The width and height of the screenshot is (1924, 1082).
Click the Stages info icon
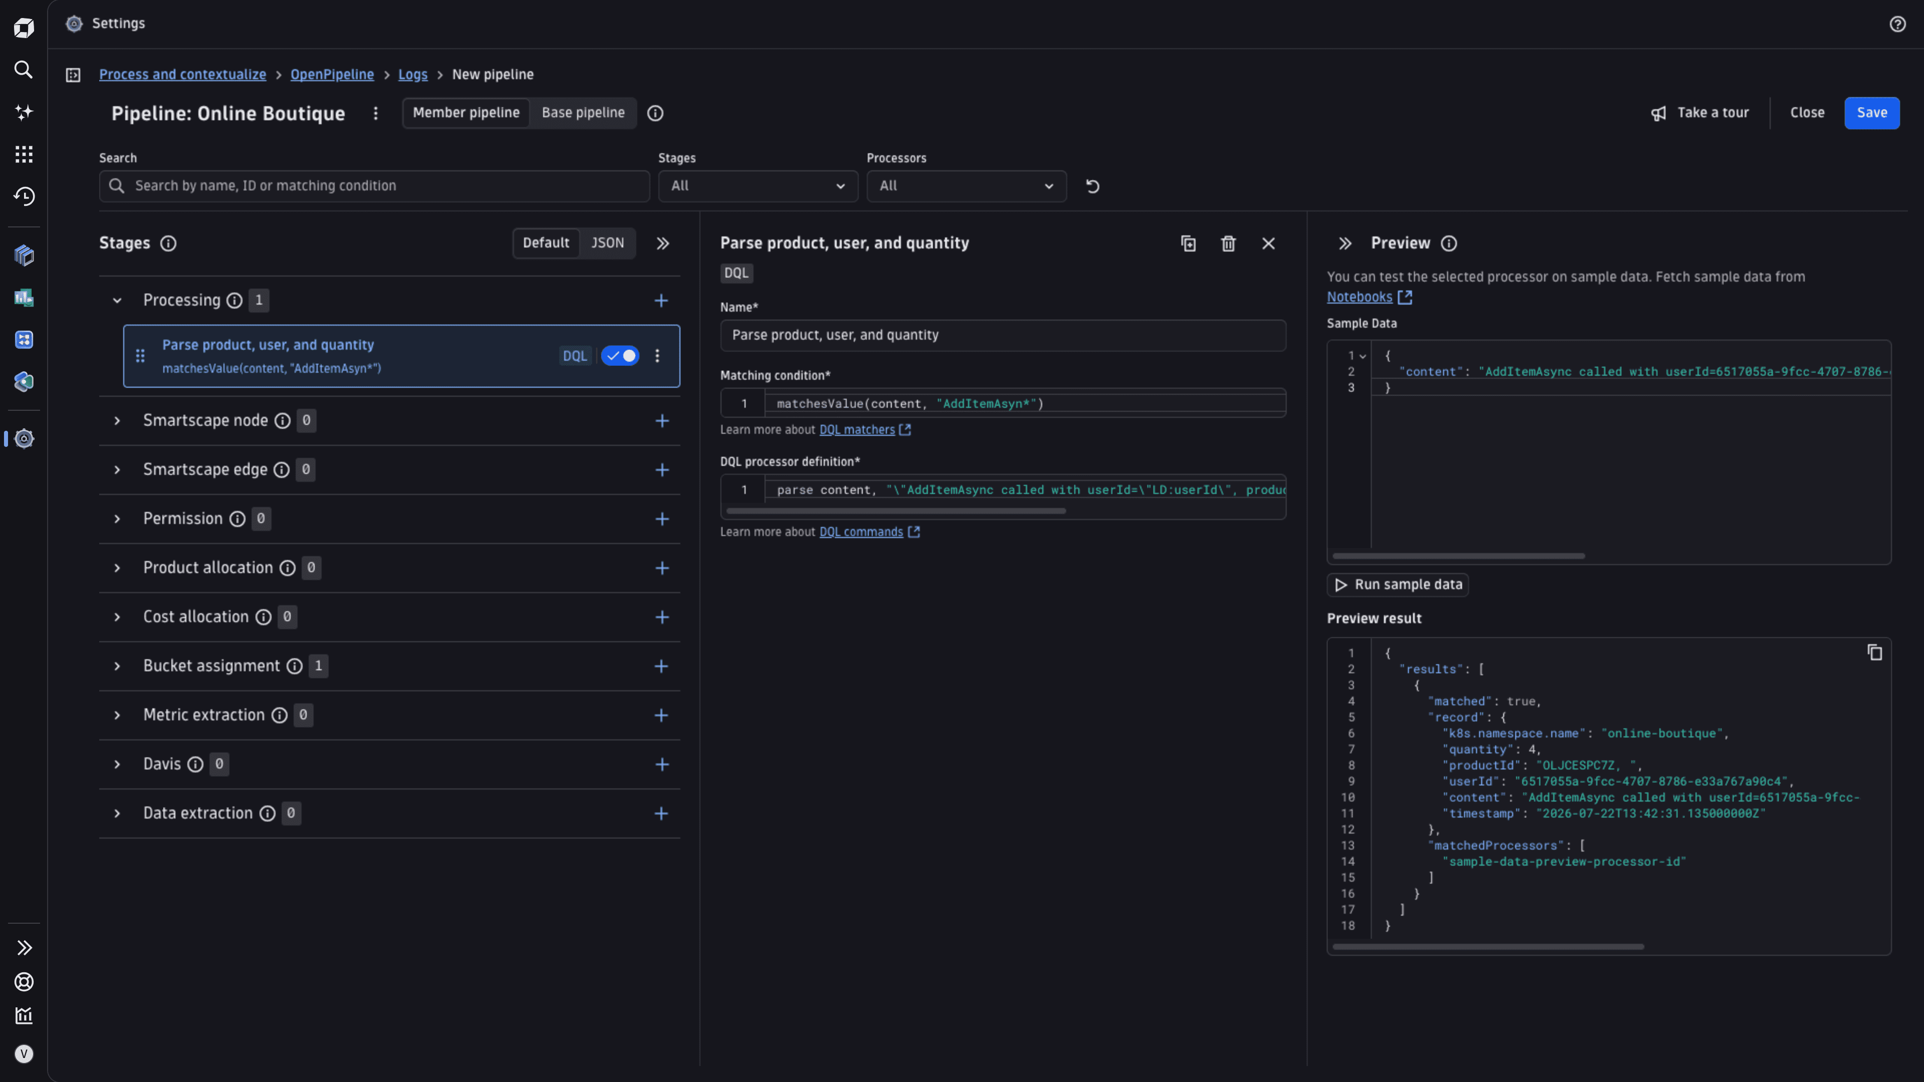pyautogui.click(x=169, y=243)
